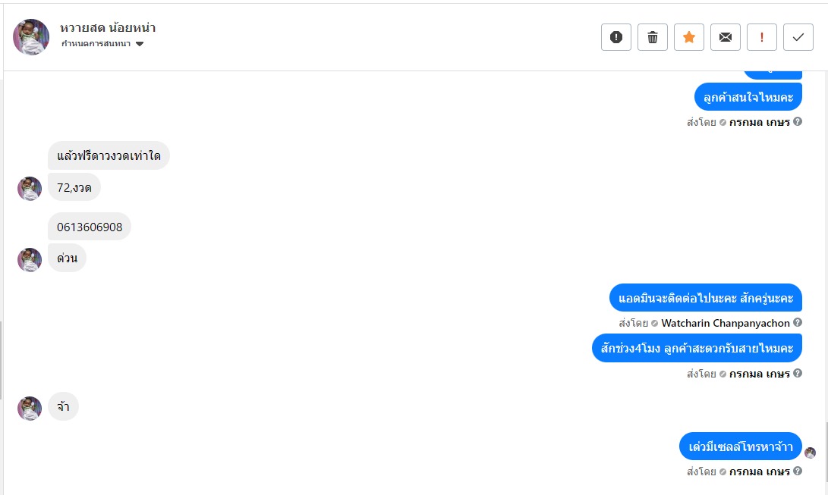Click the customer avatar beside the จ้า message

tap(30, 408)
